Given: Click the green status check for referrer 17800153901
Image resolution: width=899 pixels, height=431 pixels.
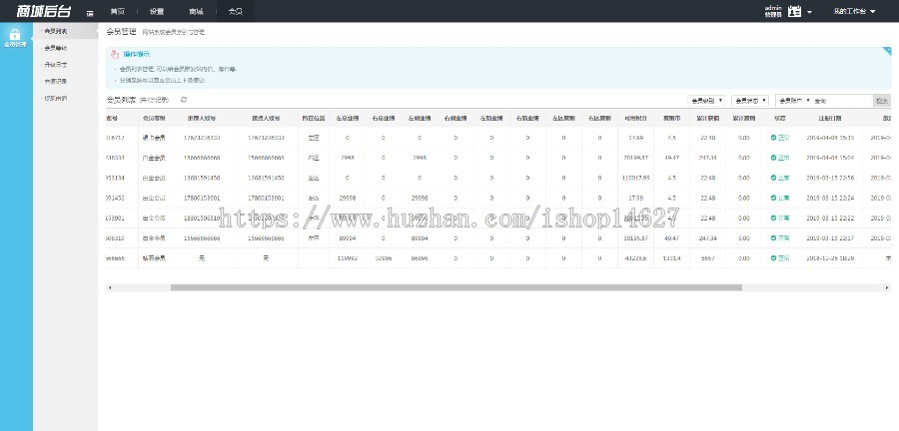Looking at the screenshot, I should click(773, 198).
